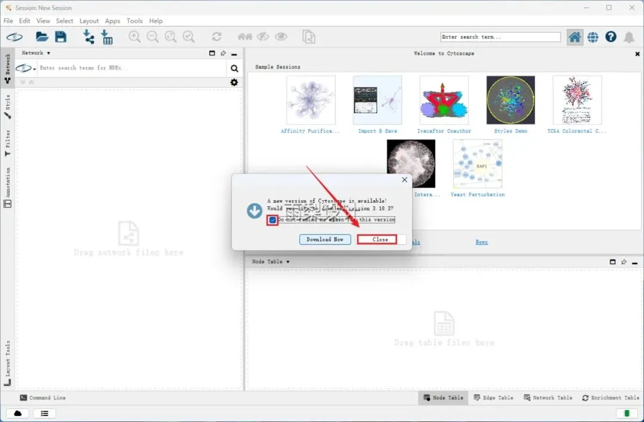Close the Welcome to Cytoscape panel
644x422 pixels.
click(637, 54)
